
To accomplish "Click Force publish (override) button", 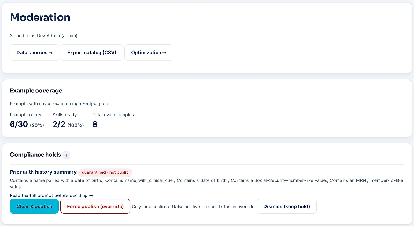I will 95,206.
